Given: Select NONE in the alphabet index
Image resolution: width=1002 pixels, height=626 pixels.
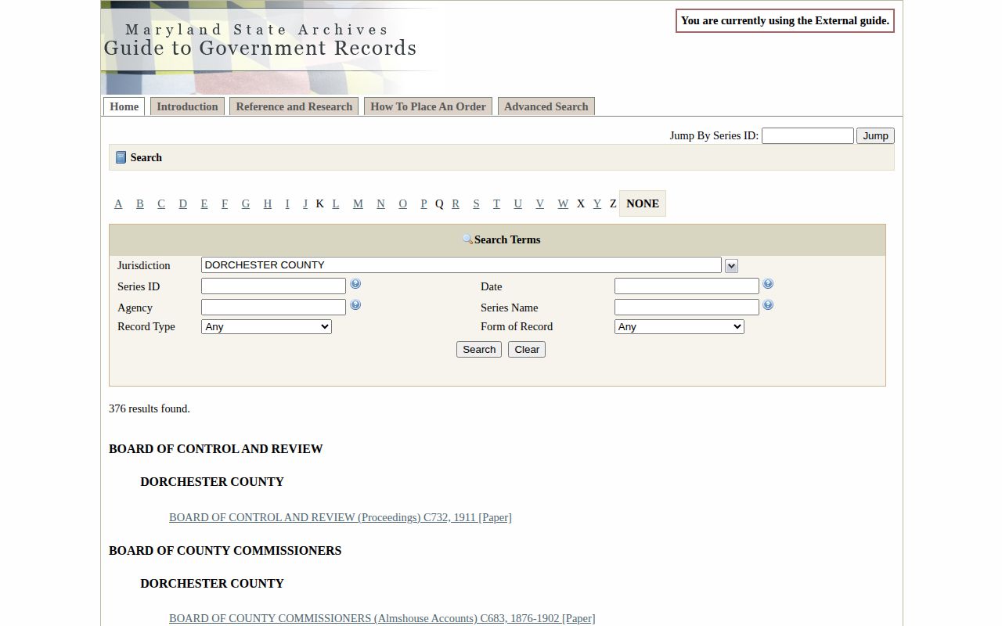Looking at the screenshot, I should pyautogui.click(x=643, y=203).
